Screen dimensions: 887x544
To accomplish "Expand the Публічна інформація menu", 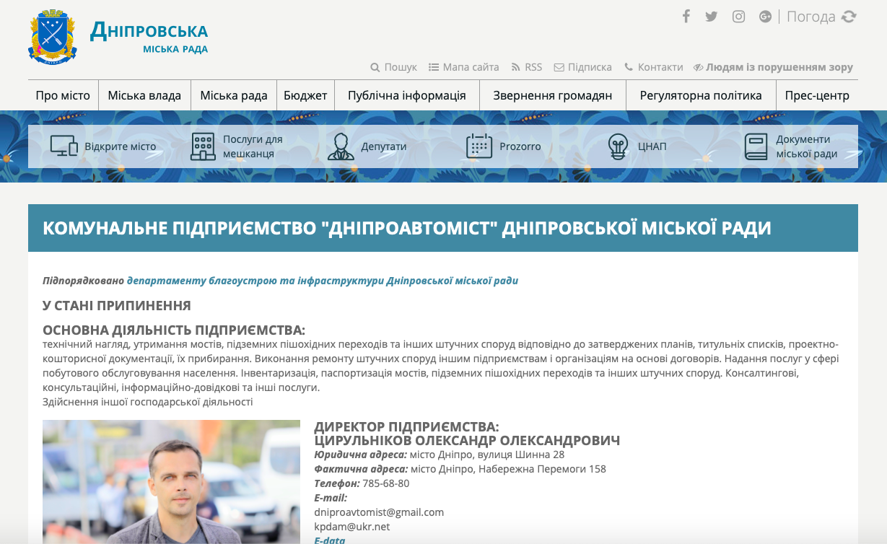I will coord(406,95).
